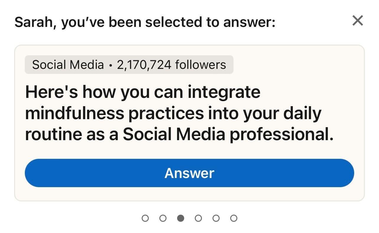The image size is (379, 233).
Task: Click the word Answer on the button
Action: tap(189, 173)
